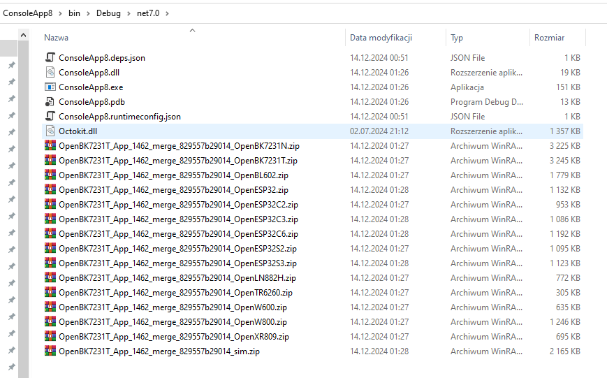Sort files by Nazwa column

56,38
